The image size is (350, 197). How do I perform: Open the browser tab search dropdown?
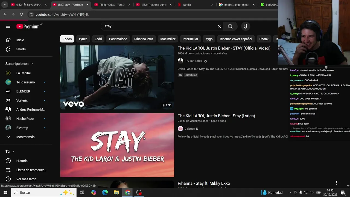tap(5, 5)
